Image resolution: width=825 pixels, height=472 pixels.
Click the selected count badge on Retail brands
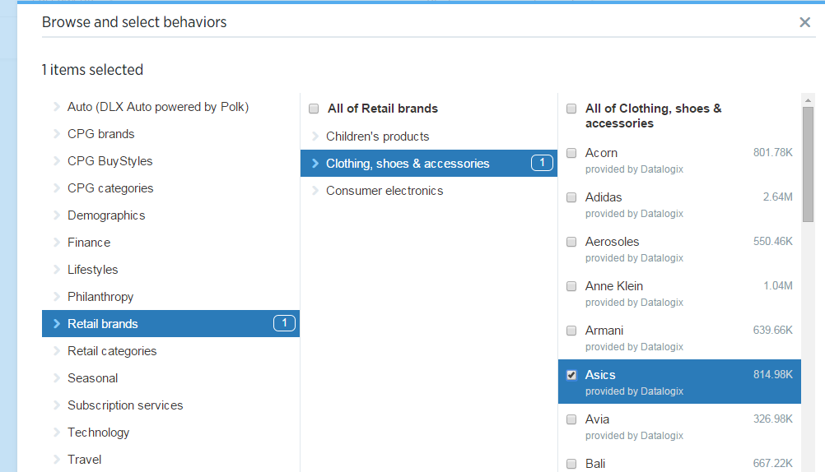(x=284, y=323)
